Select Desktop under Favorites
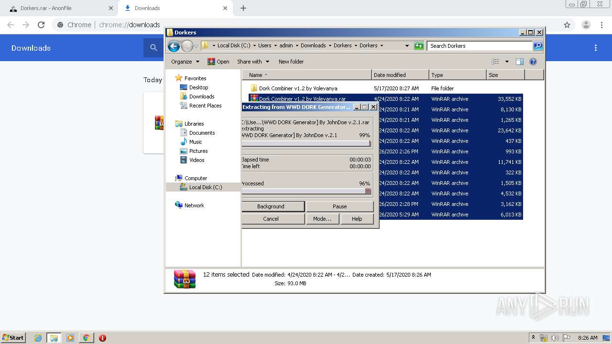The image size is (612, 344). click(x=194, y=87)
